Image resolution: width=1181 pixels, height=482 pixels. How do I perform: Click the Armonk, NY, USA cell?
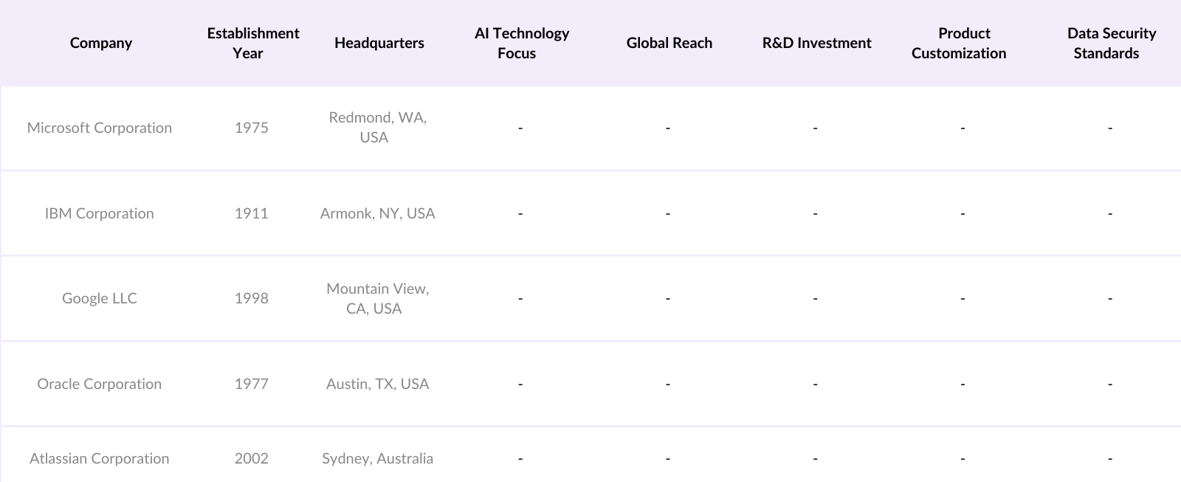[377, 213]
